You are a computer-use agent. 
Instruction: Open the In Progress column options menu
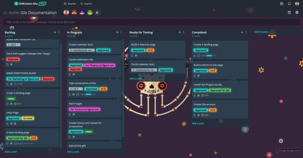121,32
